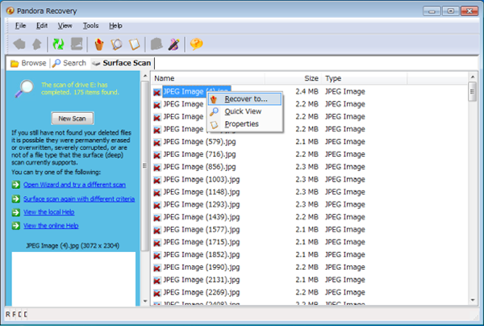Select JPEG Image (716).jpg file

tap(199, 154)
